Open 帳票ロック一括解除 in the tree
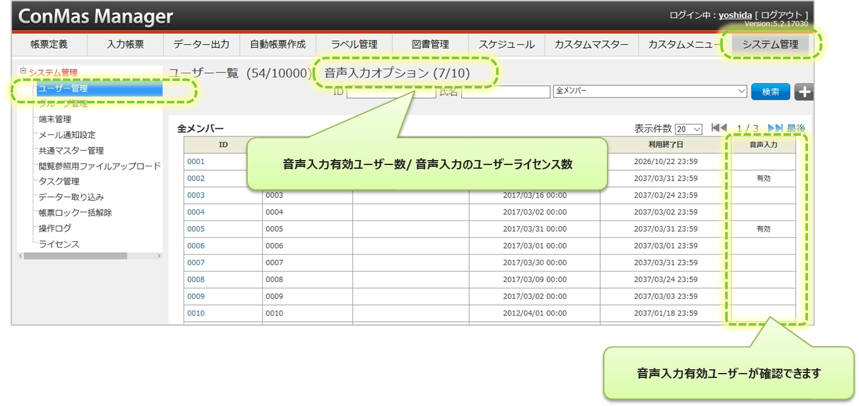This screenshot has height=406, width=859. pyautogui.click(x=75, y=212)
